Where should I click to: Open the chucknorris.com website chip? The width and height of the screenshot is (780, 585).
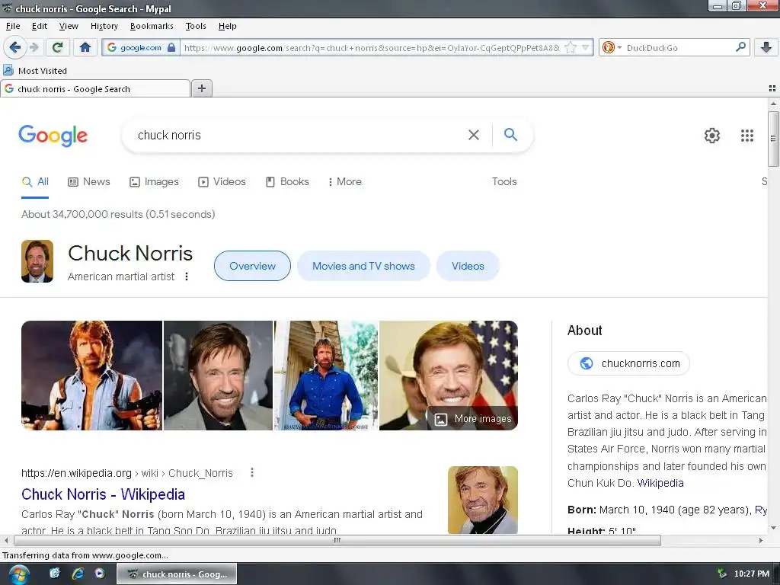(x=628, y=363)
